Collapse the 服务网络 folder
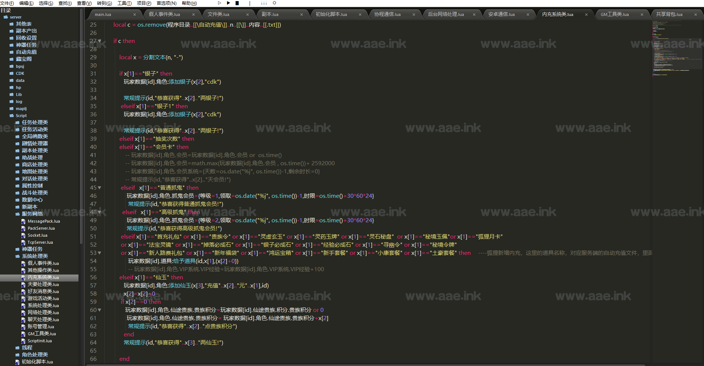 [17, 214]
